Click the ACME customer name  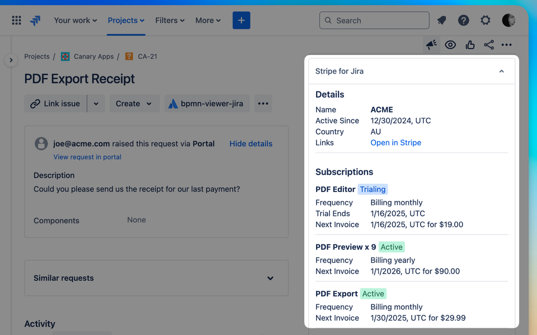pyautogui.click(x=381, y=110)
